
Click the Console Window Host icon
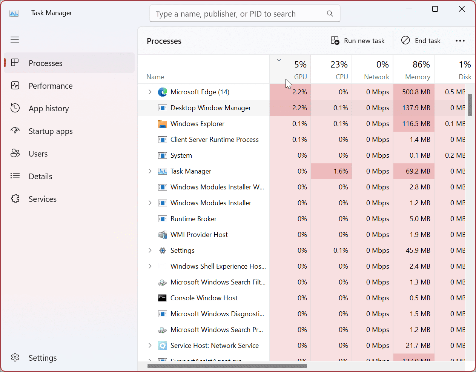pyautogui.click(x=163, y=298)
